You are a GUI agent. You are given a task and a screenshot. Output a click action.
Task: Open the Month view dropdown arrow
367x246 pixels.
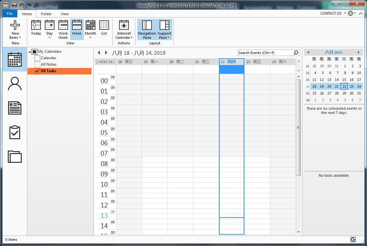[x=90, y=37]
